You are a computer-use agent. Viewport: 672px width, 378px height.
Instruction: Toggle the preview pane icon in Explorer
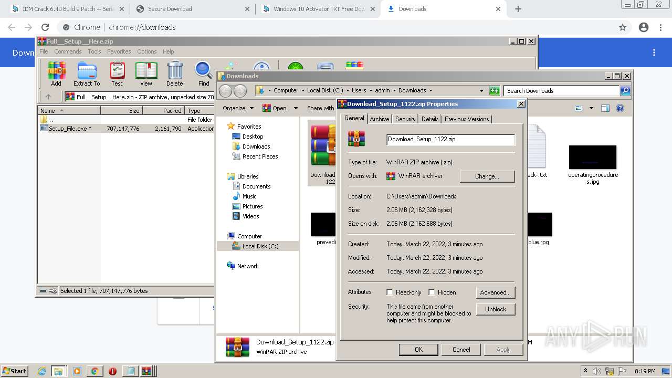(x=605, y=108)
